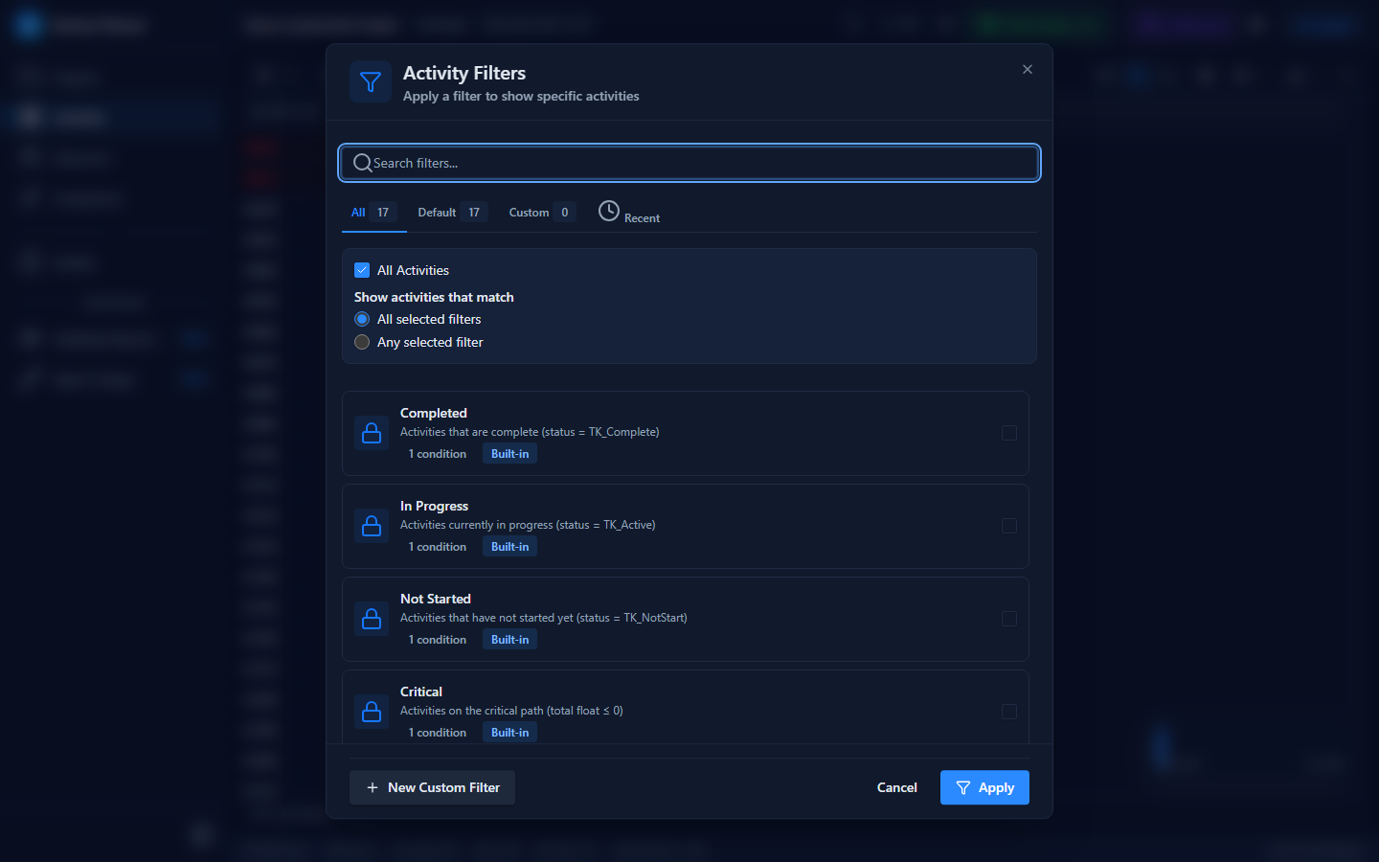The height and width of the screenshot is (862, 1379).
Task: Click the funnel icon in the dialog header
Action: coord(371,82)
